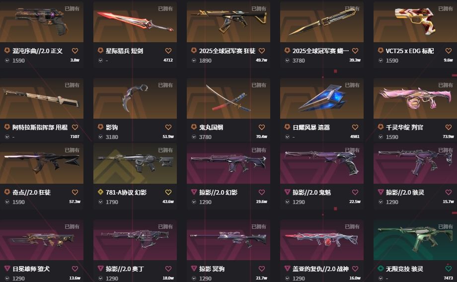Click green tier icon of 无限竞技 骇灵
Screen dimensions: 457x282
(x=381, y=269)
